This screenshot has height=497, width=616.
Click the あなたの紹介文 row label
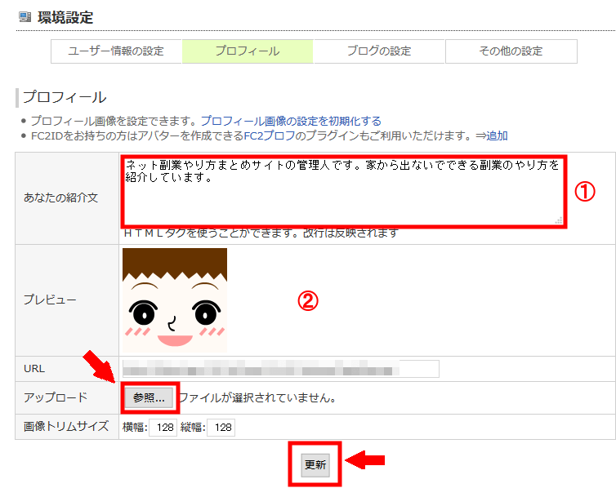coord(60,197)
